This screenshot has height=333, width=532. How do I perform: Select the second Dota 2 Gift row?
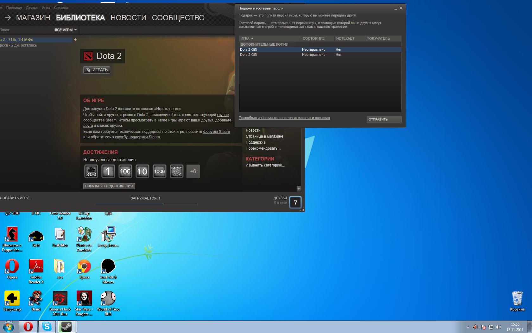pos(320,55)
